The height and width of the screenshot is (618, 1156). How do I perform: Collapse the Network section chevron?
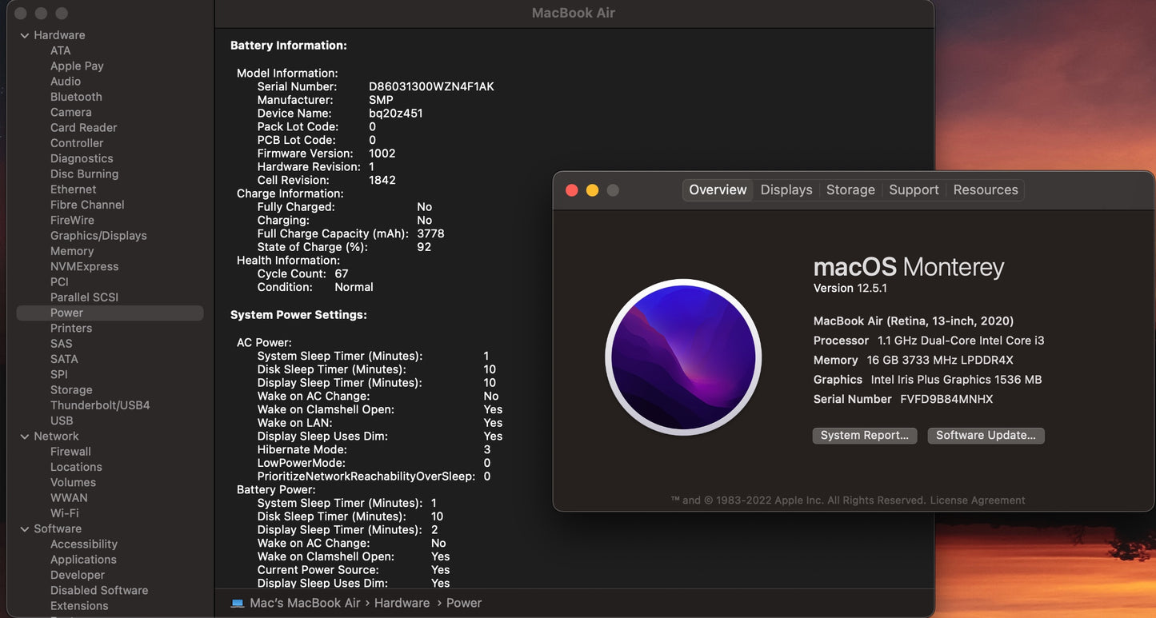[x=24, y=437]
